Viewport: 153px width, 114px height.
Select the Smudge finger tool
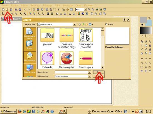(146, 53)
